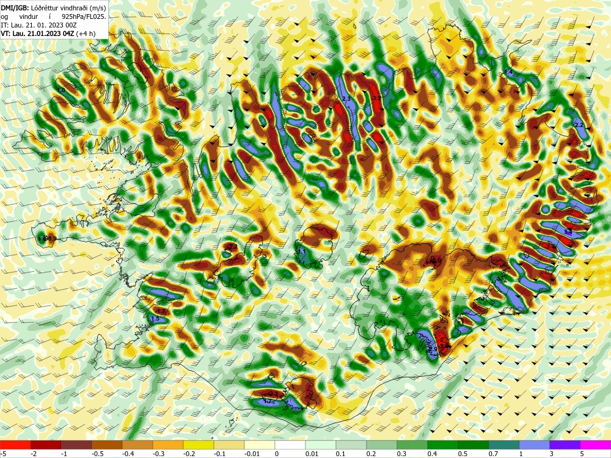Pick the white 0 legend swatch
The image size is (611, 458).
290,445
